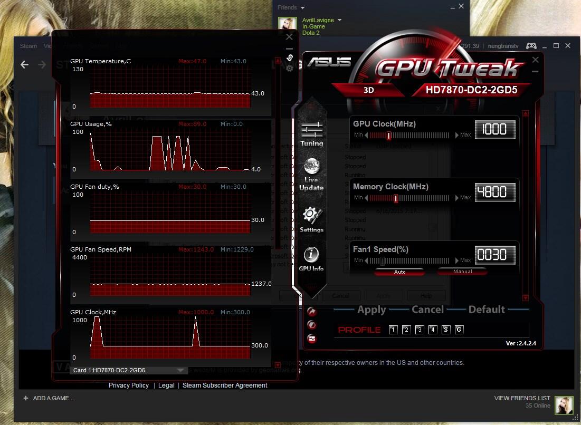Click the Ver :2.4.2.4 version text
The height and width of the screenshot is (425, 581).
click(x=521, y=343)
